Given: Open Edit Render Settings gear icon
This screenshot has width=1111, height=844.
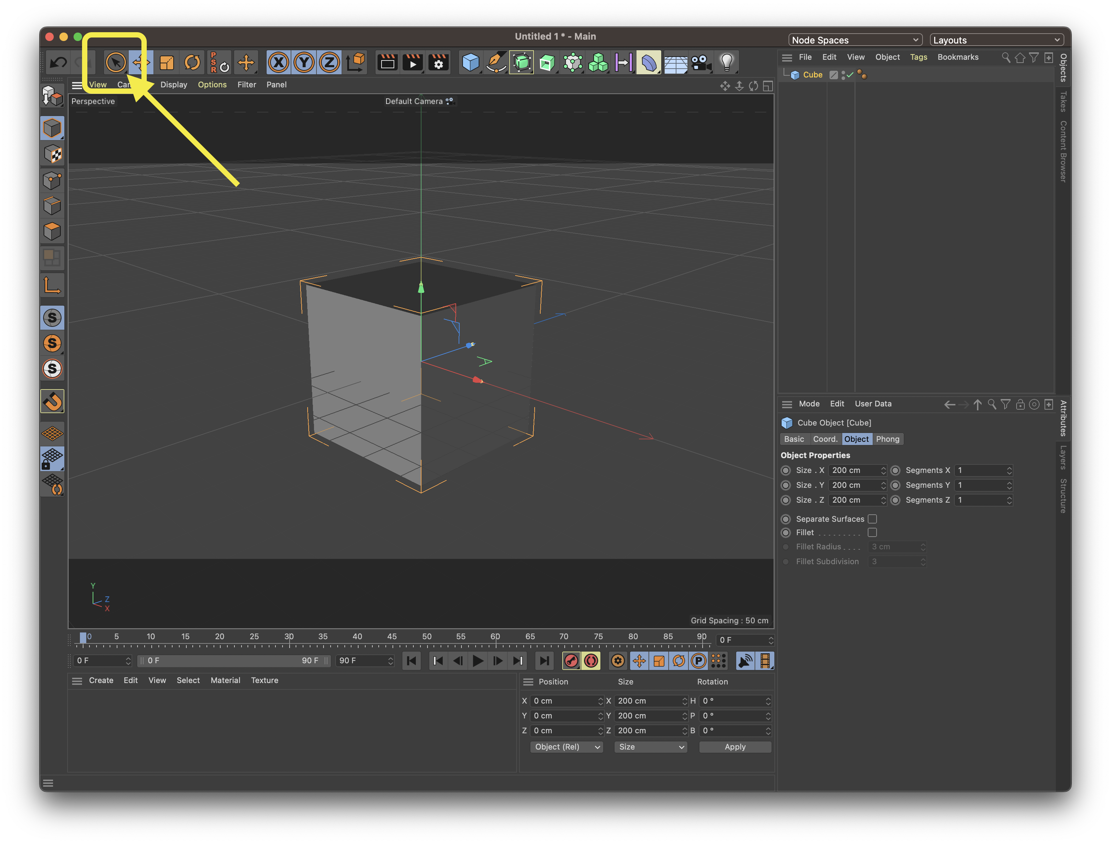Looking at the screenshot, I should point(438,62).
